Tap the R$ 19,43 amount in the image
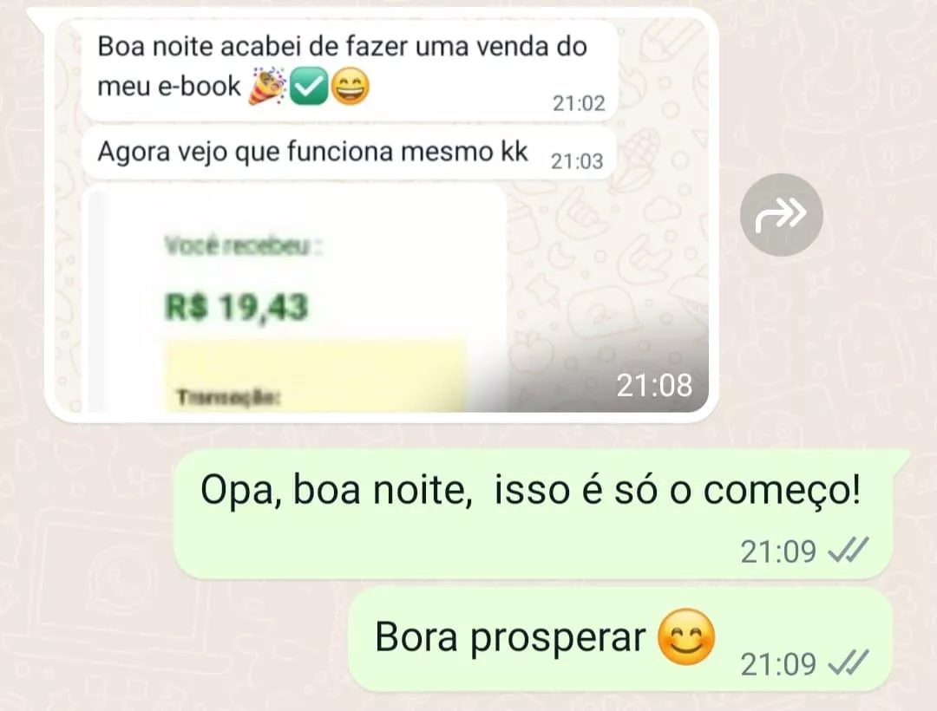Viewport: 937px width, 711px height. tap(236, 307)
